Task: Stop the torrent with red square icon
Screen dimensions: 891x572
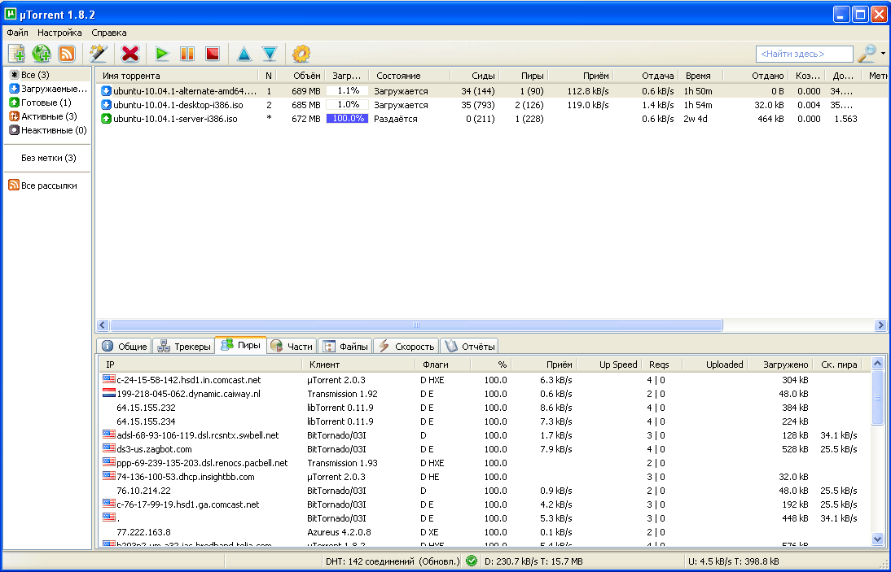Action: (x=213, y=54)
